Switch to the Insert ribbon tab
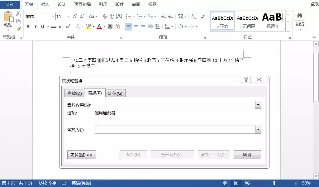Viewport: 319px width, 187px height. pyautogui.click(x=45, y=4)
